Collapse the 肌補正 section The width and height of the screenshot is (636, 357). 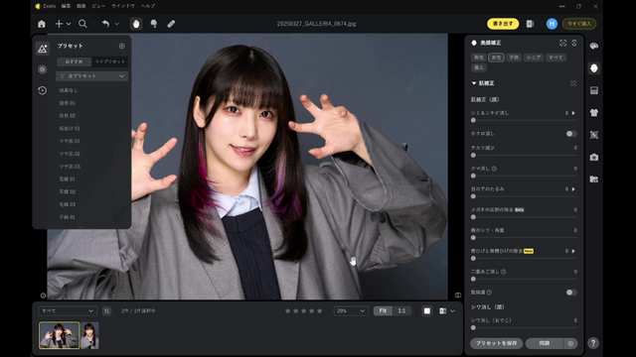[473, 83]
